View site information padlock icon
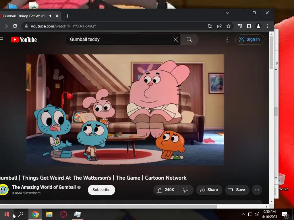294x220 pixels. pyautogui.click(x=26, y=26)
